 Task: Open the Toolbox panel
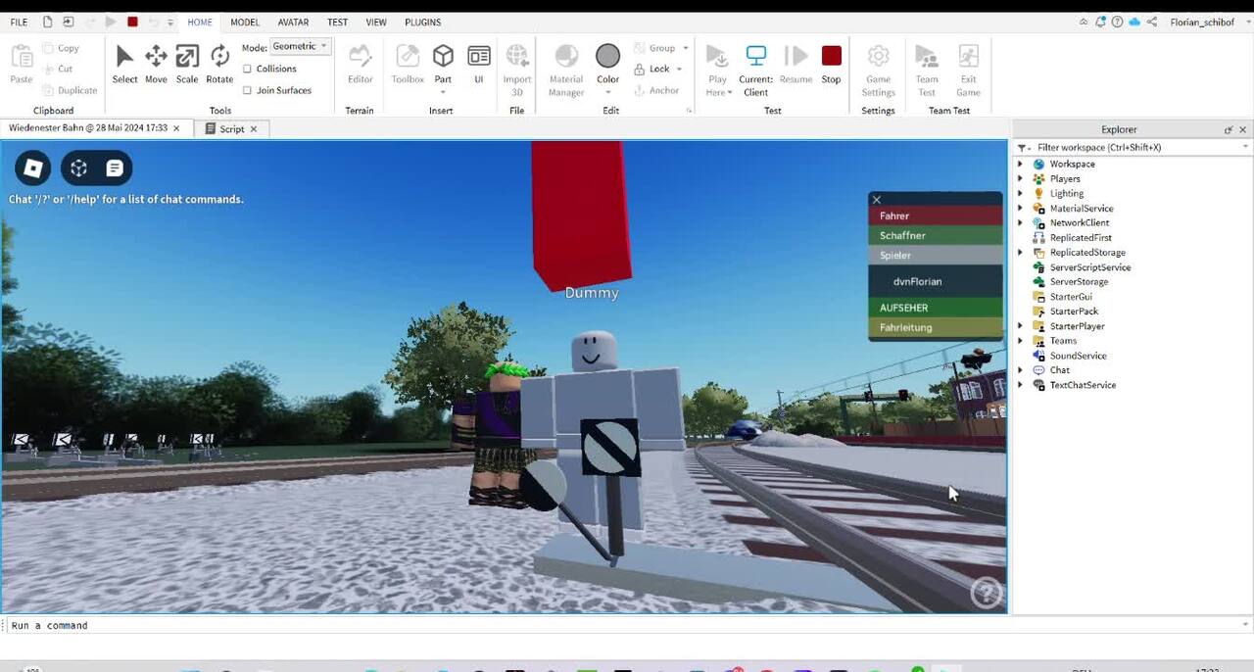point(408,64)
